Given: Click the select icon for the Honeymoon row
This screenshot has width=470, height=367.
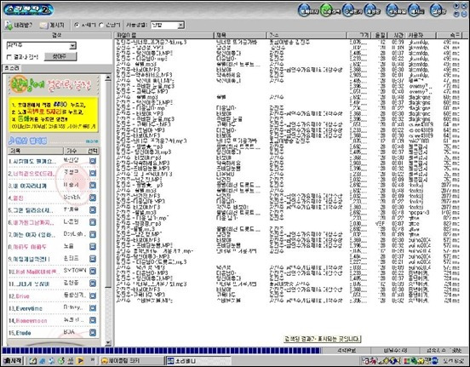Looking at the screenshot, I should (x=93, y=320).
